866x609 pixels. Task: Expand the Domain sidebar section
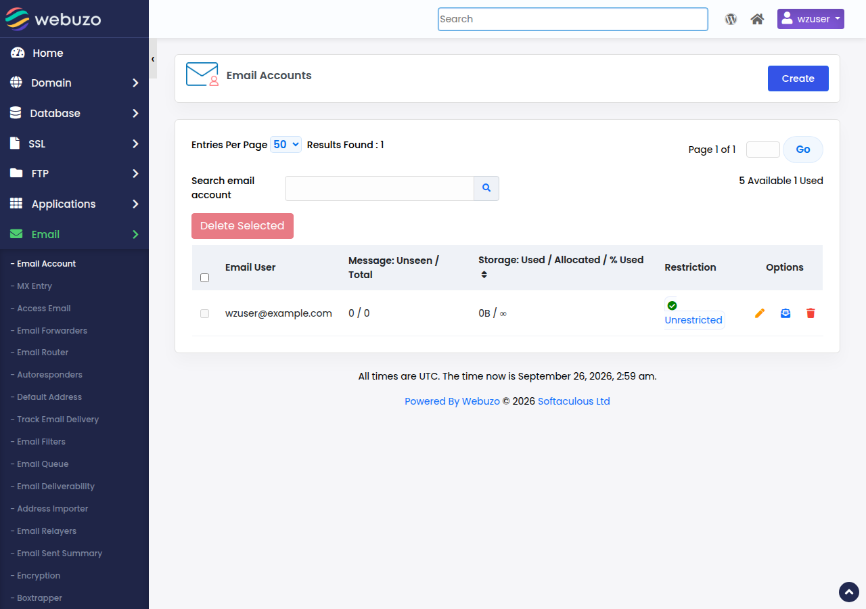point(74,83)
